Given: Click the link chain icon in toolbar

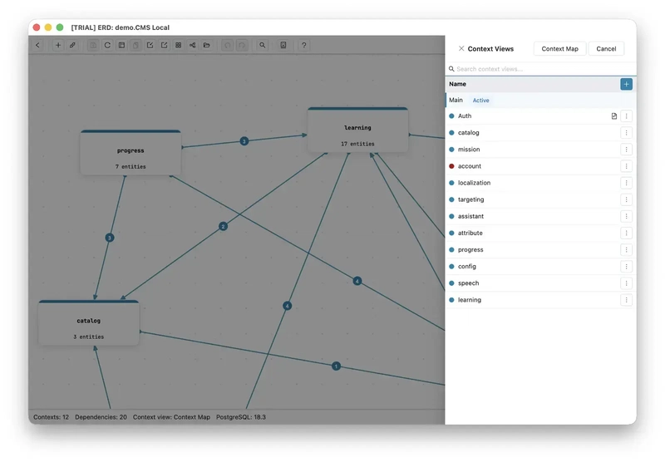Looking at the screenshot, I should point(72,45).
